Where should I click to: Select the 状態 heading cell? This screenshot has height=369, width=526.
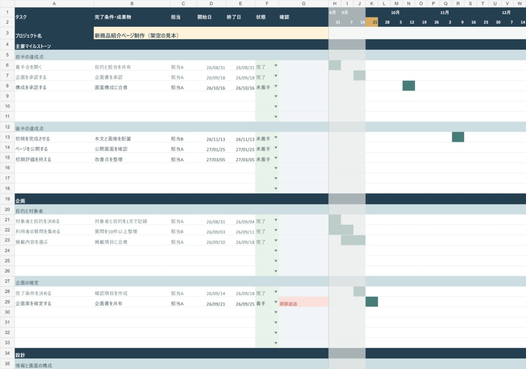point(267,17)
